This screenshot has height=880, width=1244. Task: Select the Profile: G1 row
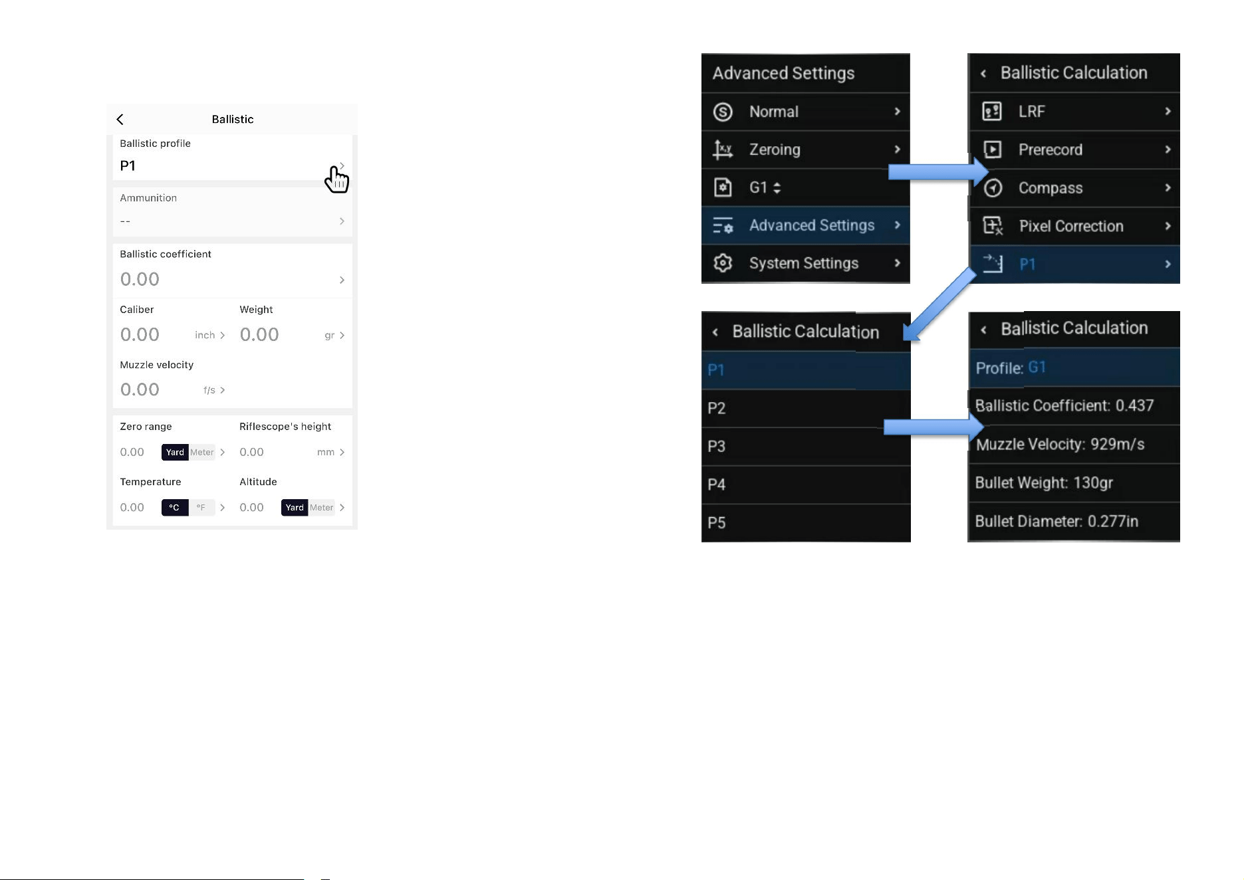1074,368
